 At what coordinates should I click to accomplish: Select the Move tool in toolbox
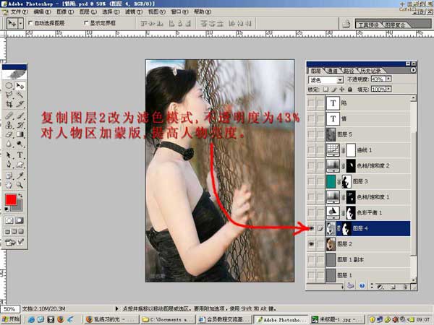[x=20, y=85]
